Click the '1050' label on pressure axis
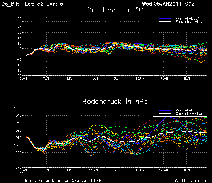The width and height of the screenshot is (212, 183). (18, 108)
